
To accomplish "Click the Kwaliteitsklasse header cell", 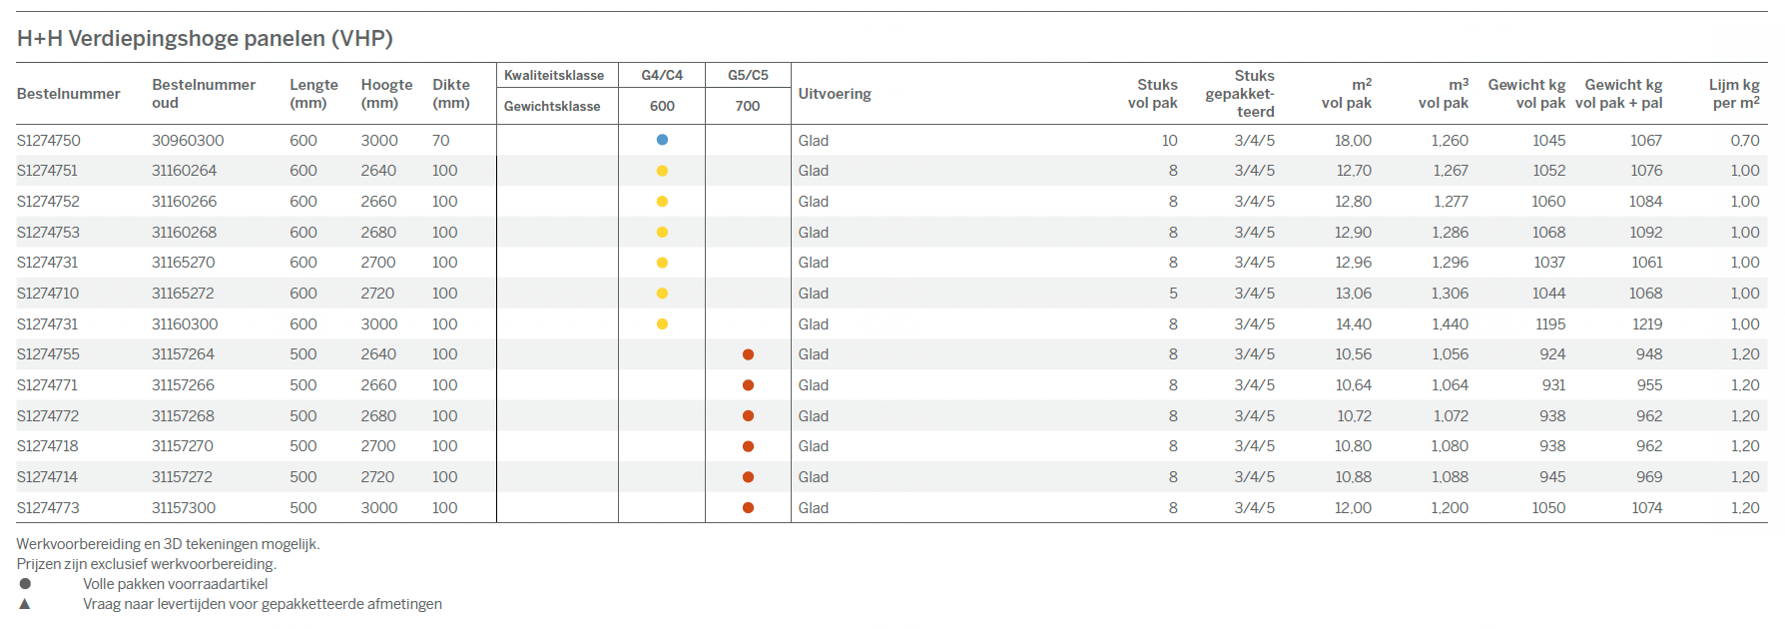I will point(554,76).
